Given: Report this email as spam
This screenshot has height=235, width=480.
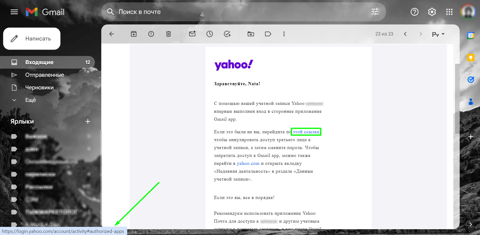Looking at the screenshot, I should click(151, 34).
